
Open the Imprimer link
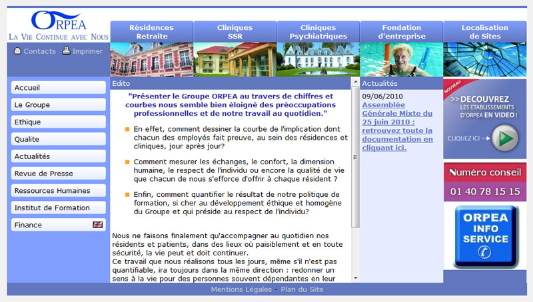point(87,51)
